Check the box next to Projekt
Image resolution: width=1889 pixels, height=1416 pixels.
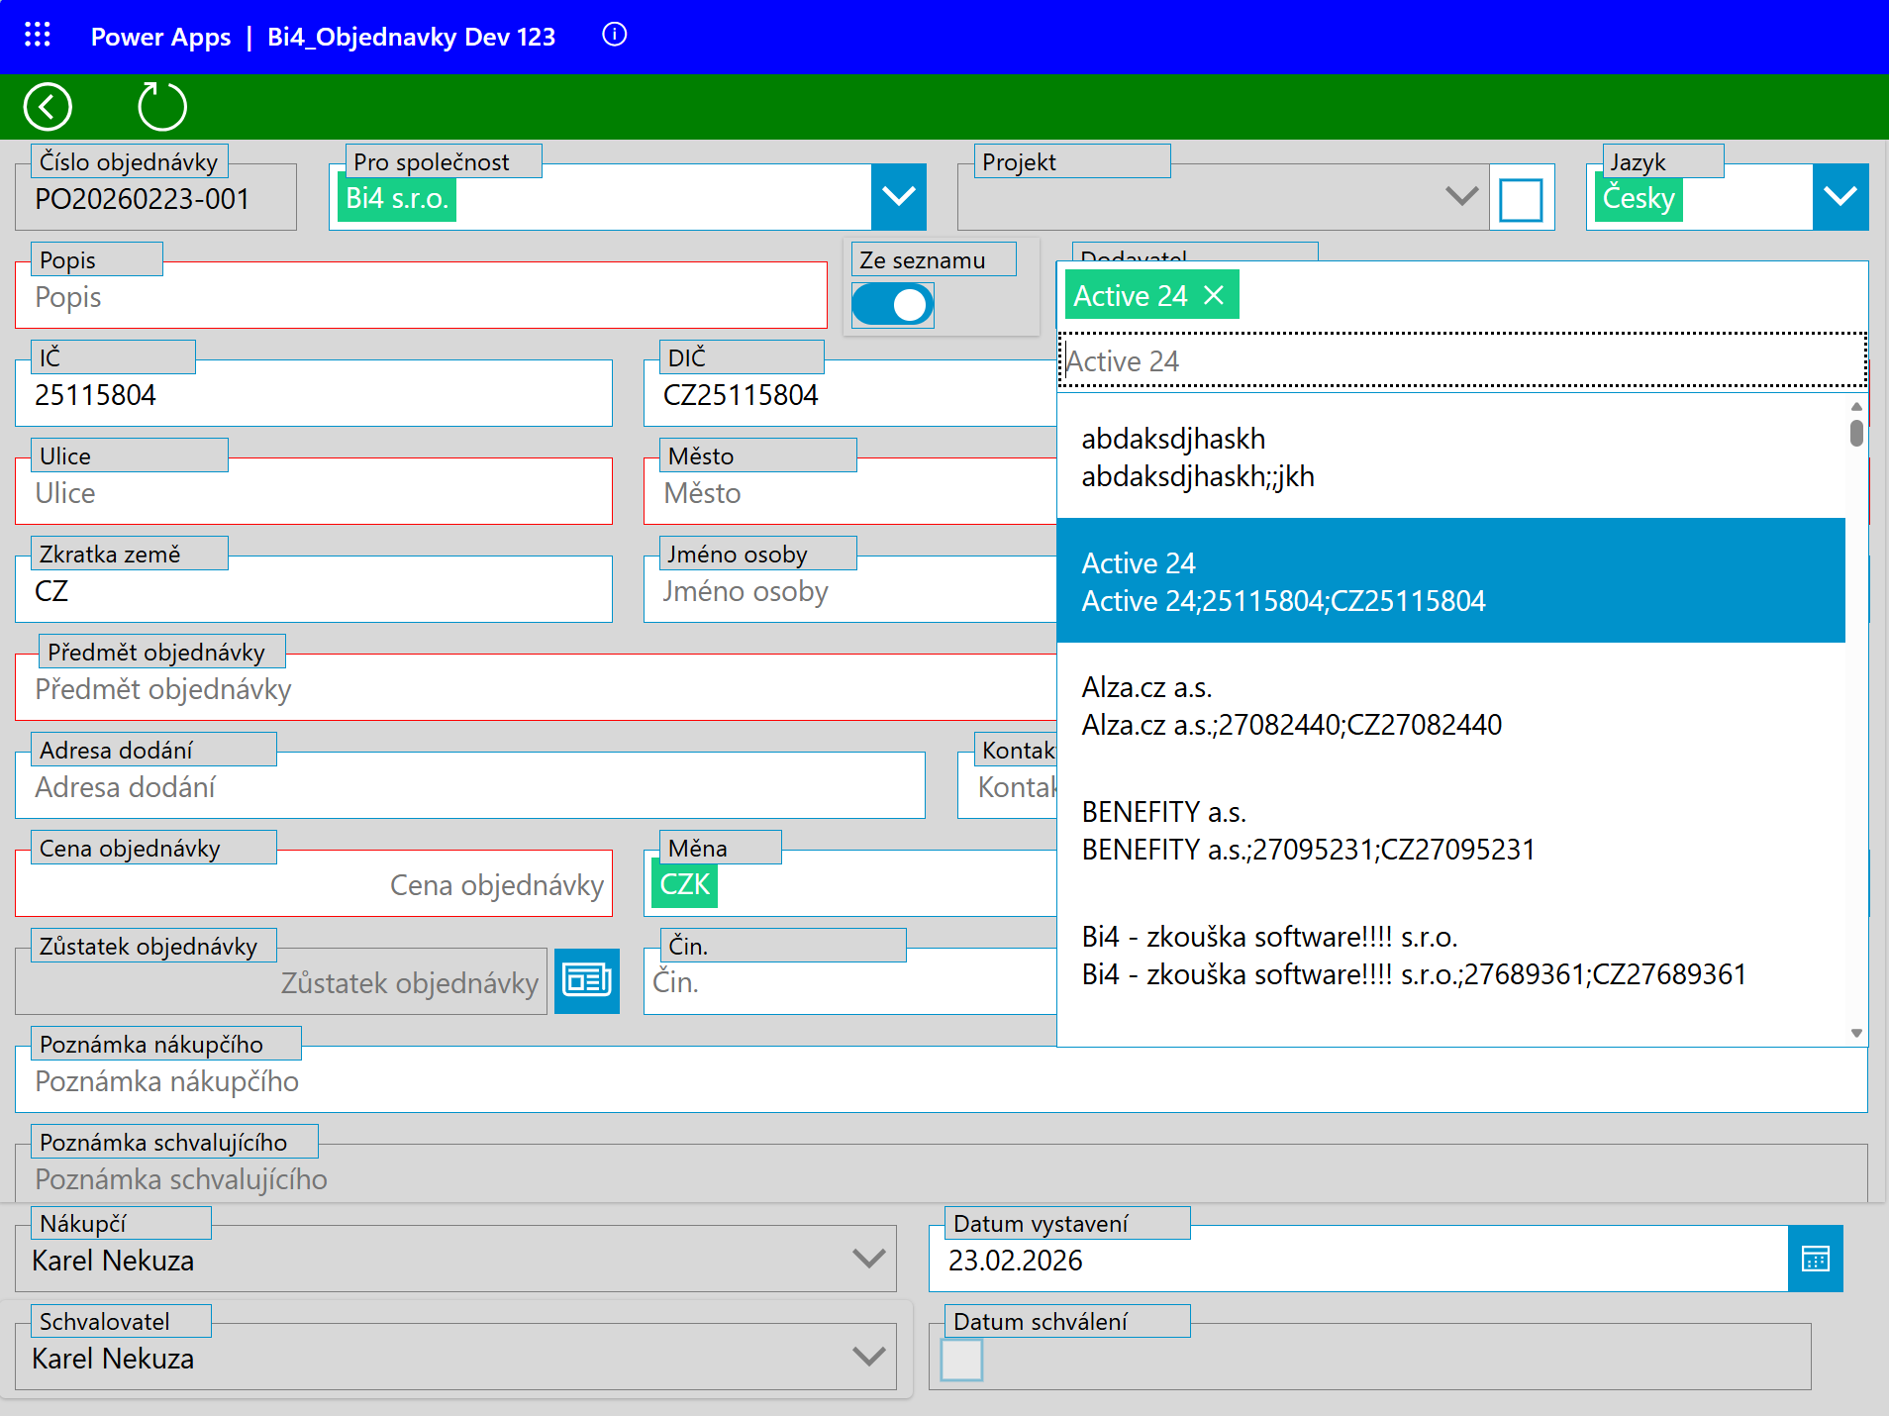[x=1520, y=200]
